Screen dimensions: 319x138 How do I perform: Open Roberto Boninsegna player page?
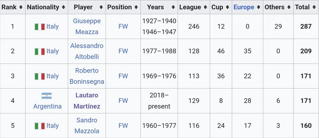pos(87,76)
